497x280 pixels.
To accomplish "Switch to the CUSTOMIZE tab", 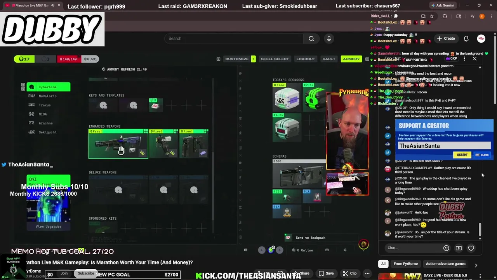I will click(237, 59).
